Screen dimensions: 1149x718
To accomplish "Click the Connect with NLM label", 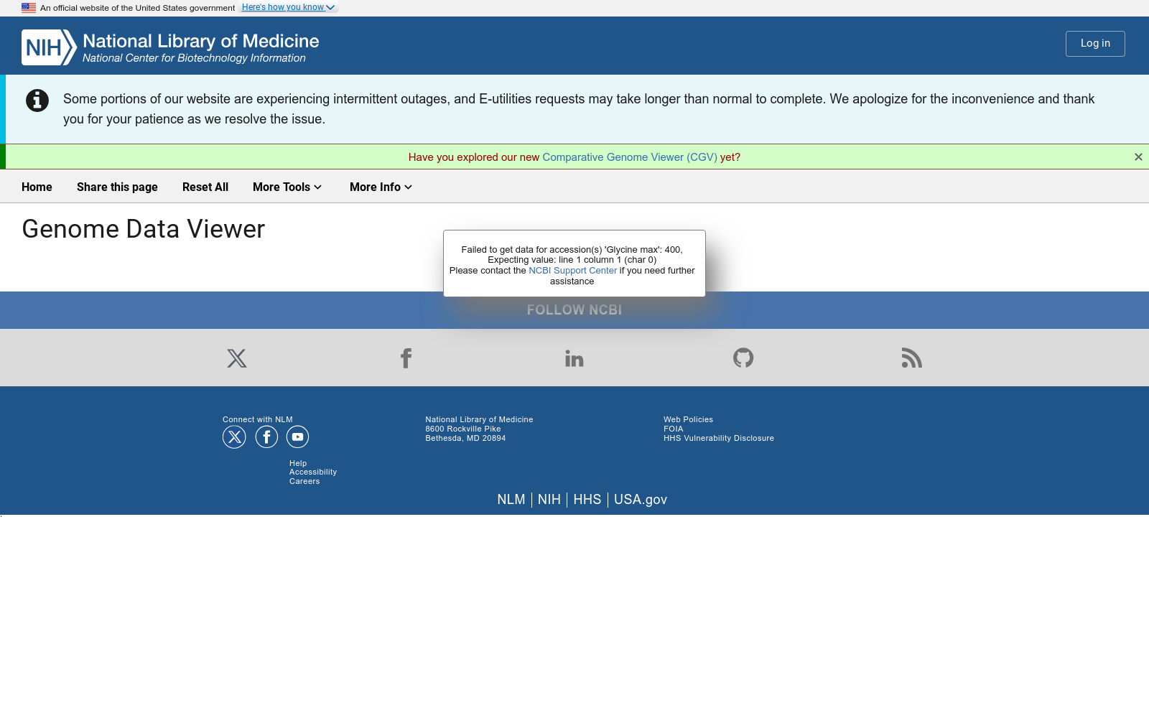I will tap(258, 419).
